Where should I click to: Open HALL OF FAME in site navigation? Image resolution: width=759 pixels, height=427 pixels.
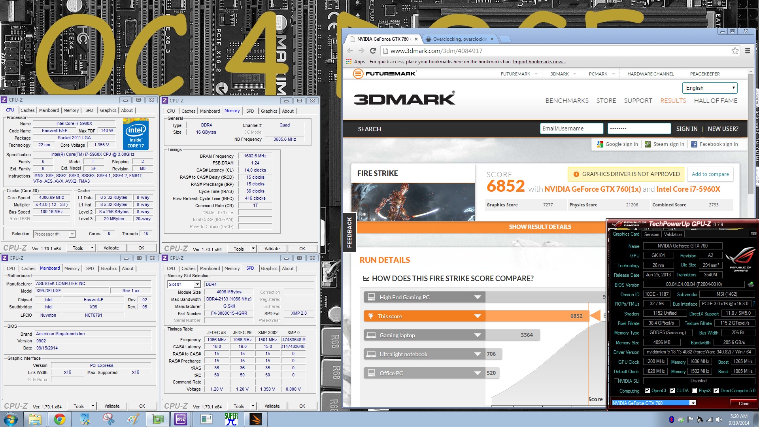(716, 101)
